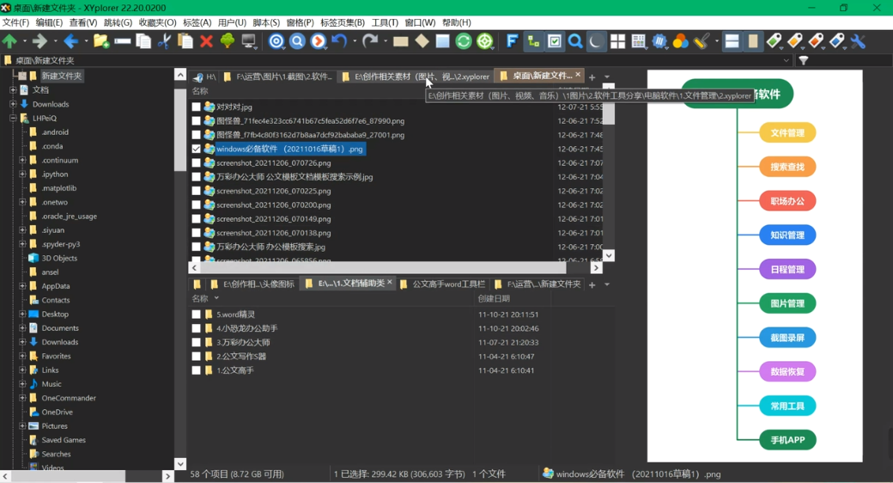
Task: Check the box for 对对对.jpg
Action: (197, 107)
